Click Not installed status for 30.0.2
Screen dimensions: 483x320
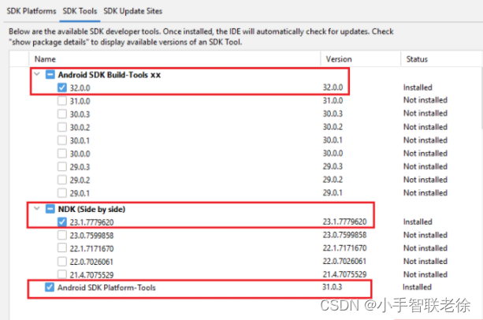tap(425, 127)
